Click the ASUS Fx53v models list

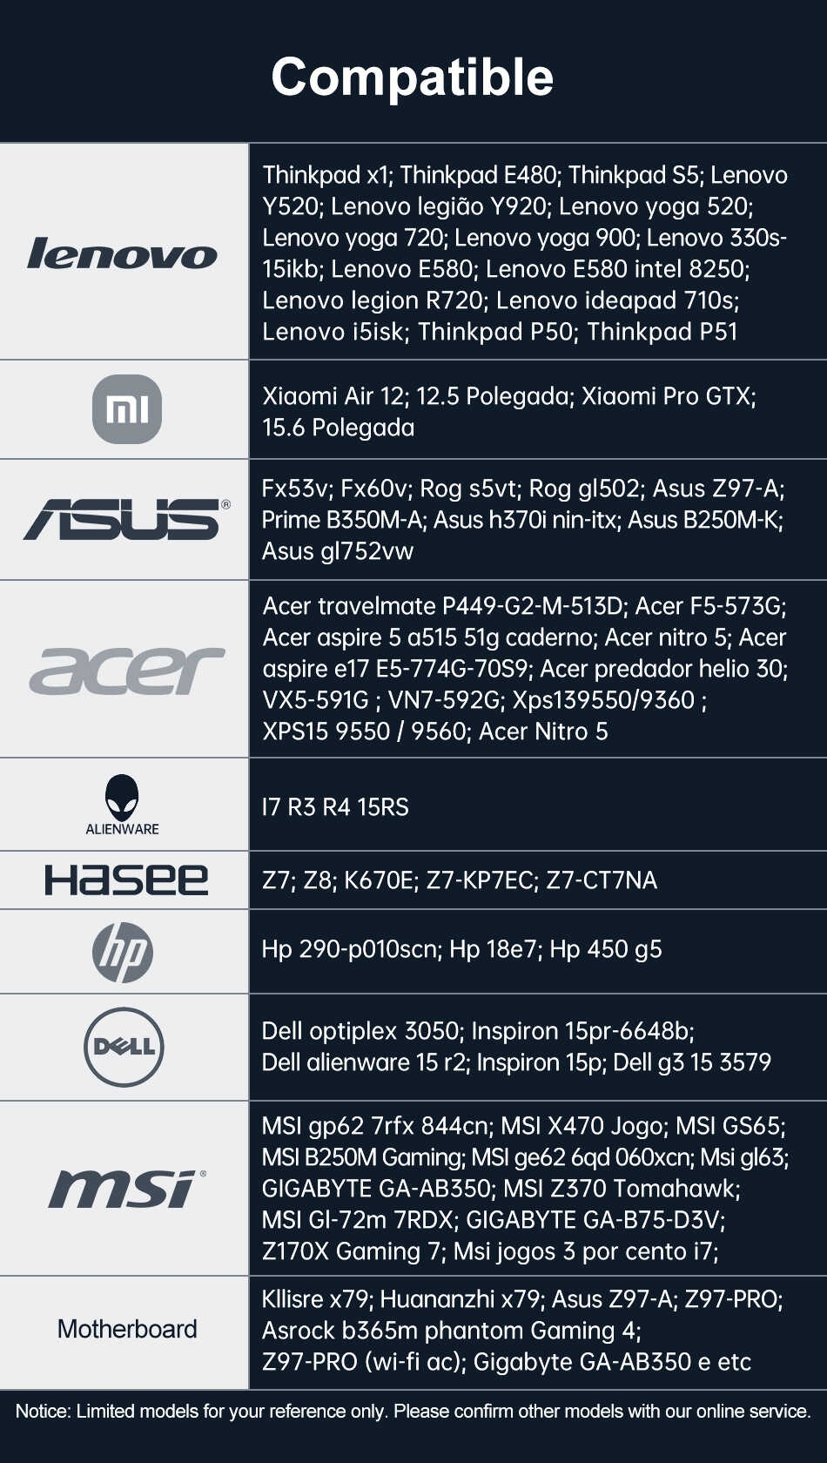(x=522, y=519)
